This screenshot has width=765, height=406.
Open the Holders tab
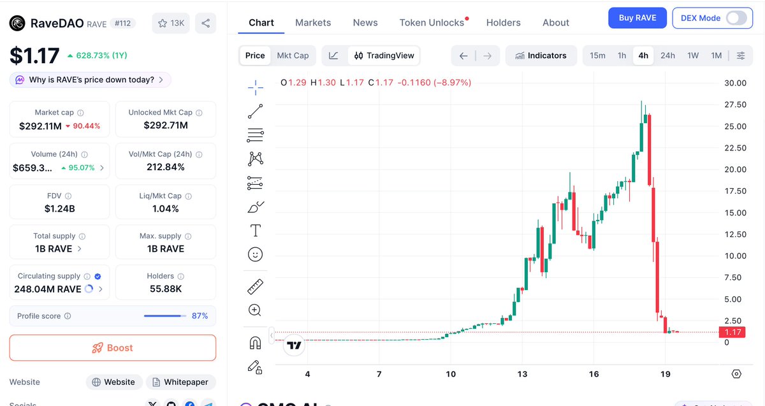pos(504,22)
